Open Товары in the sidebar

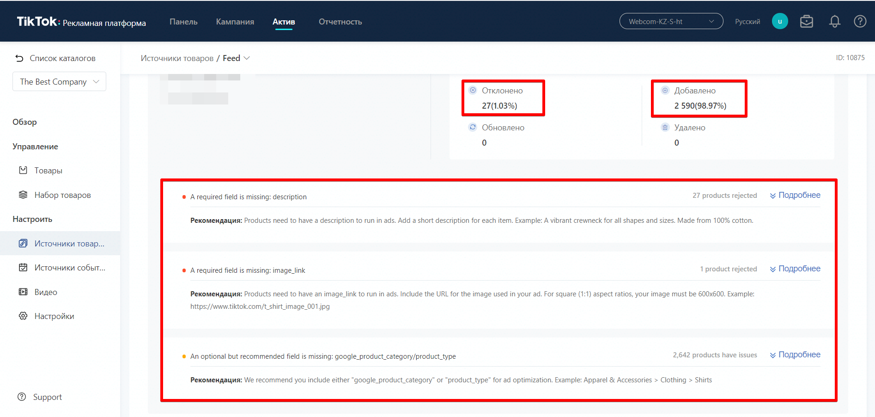48,171
